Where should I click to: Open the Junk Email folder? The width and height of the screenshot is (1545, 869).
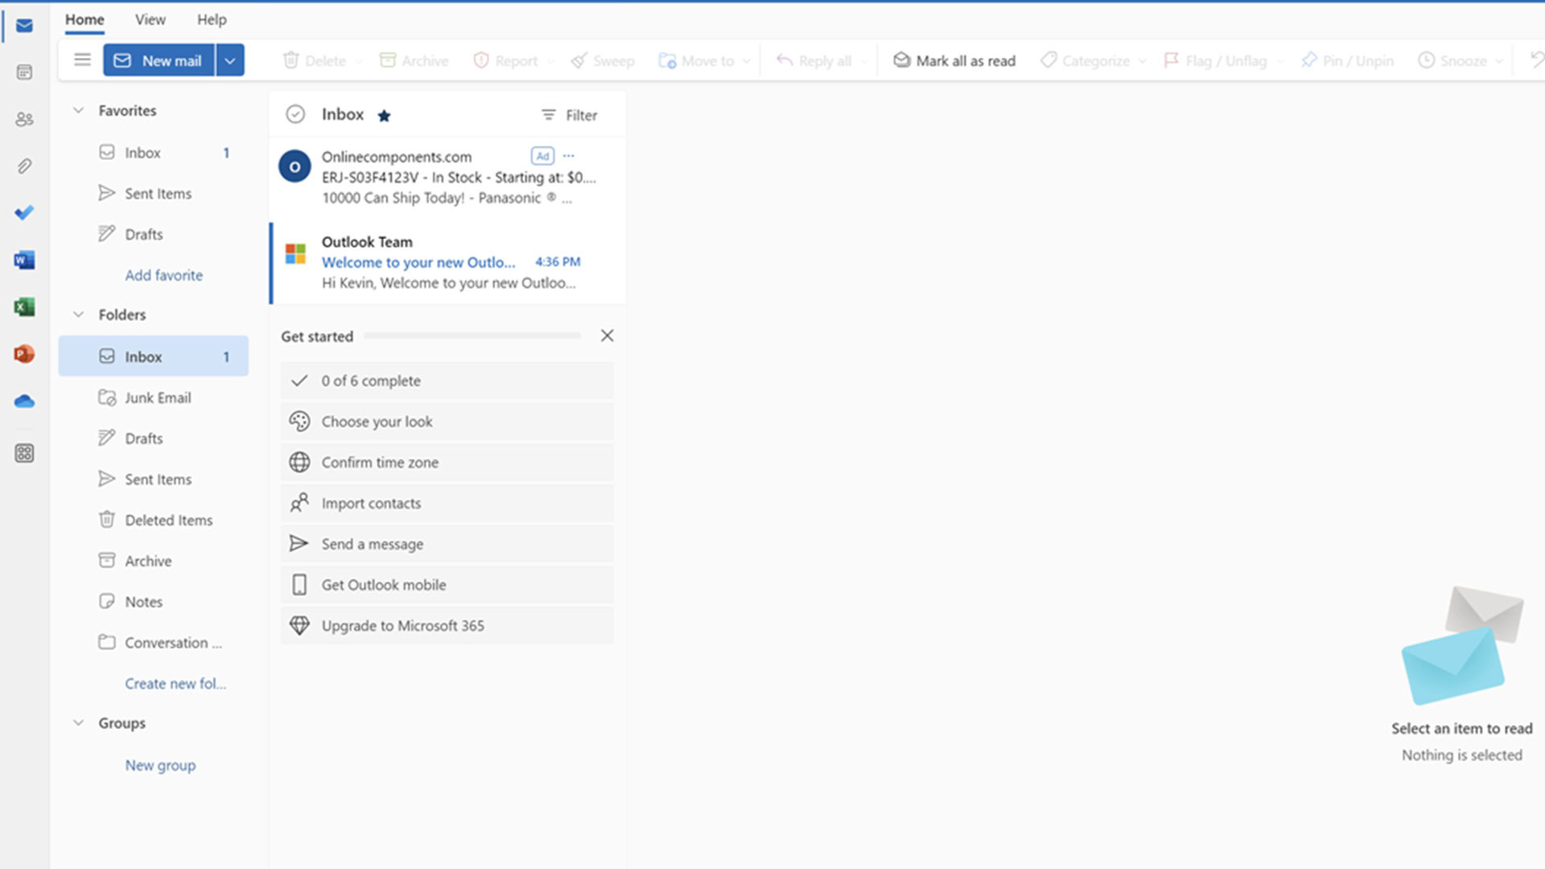[154, 397]
